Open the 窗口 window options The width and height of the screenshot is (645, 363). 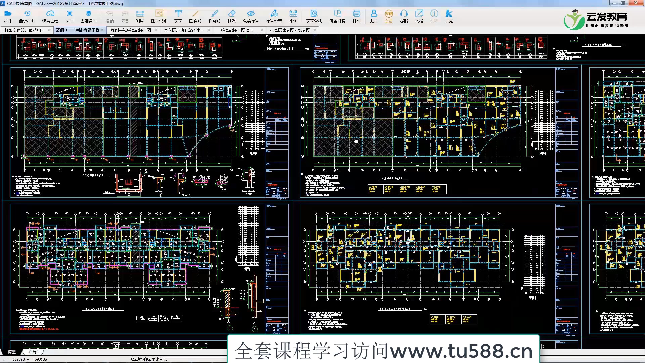tap(69, 15)
